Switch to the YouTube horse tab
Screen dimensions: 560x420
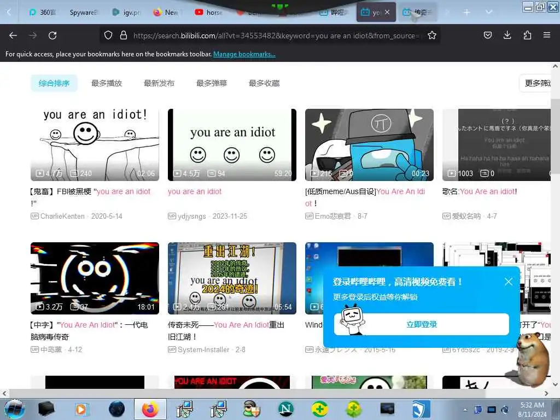point(209,12)
